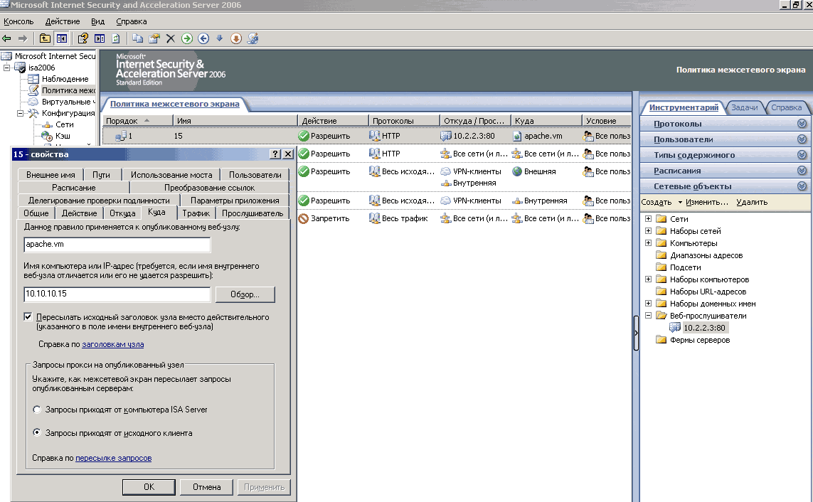Click the 10.2.2.3:80 web listener icon
The width and height of the screenshot is (813, 502).
[x=674, y=327]
